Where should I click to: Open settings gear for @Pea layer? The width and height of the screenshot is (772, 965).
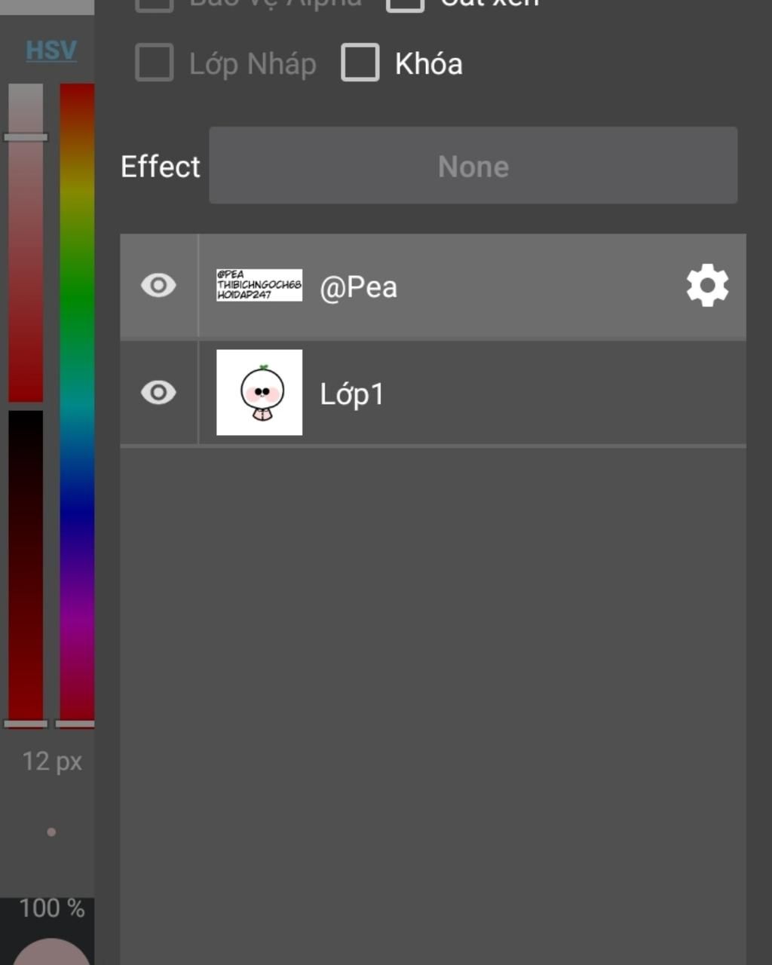tap(707, 286)
